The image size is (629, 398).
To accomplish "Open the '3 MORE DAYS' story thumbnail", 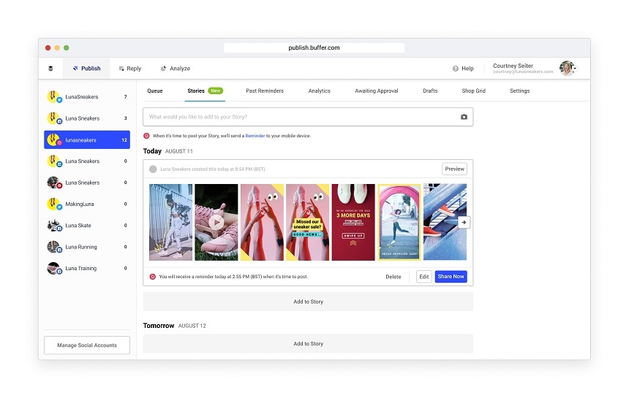I will [x=353, y=222].
